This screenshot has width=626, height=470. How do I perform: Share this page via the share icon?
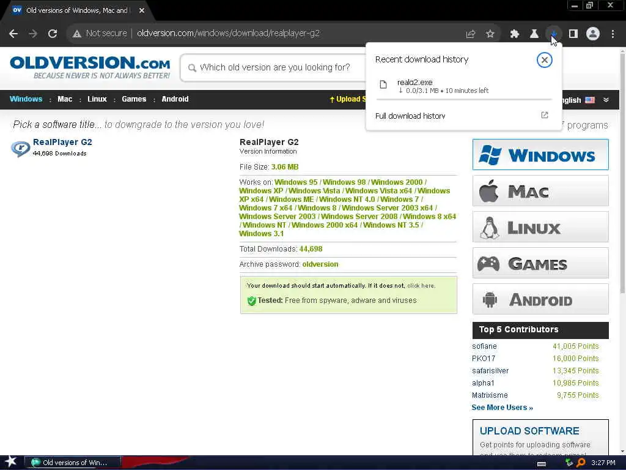click(x=471, y=34)
